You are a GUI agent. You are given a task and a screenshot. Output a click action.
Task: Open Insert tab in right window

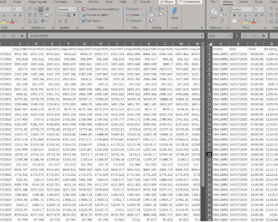(244, 2)
